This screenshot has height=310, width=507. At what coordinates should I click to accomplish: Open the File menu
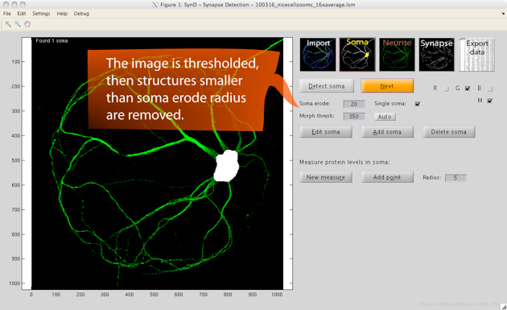[x=6, y=14]
